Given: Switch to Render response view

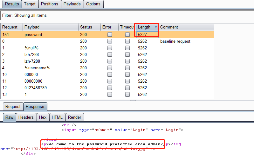Looking at the screenshot, I should click(74, 117).
